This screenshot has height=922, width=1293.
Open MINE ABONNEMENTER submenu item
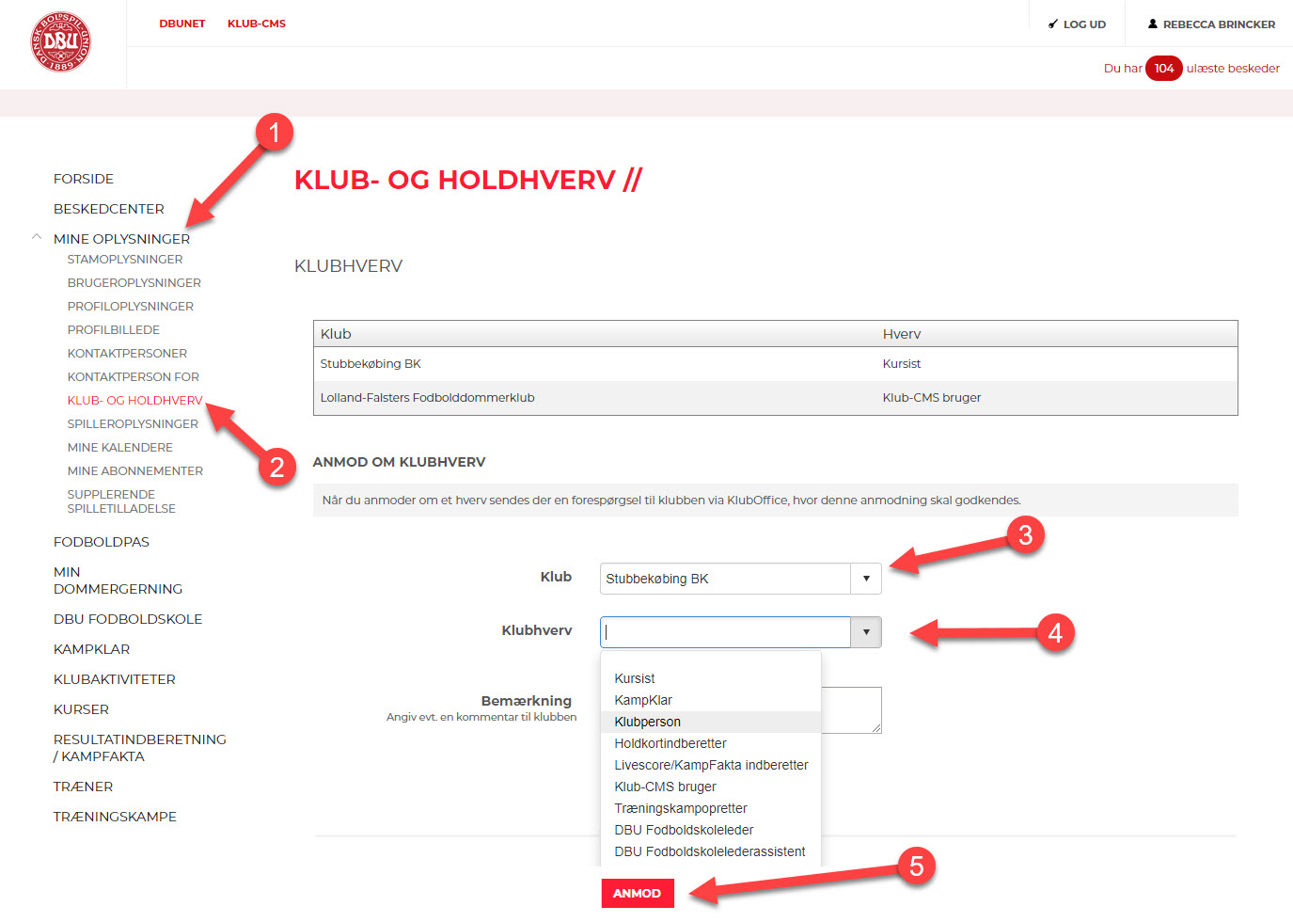point(135,470)
